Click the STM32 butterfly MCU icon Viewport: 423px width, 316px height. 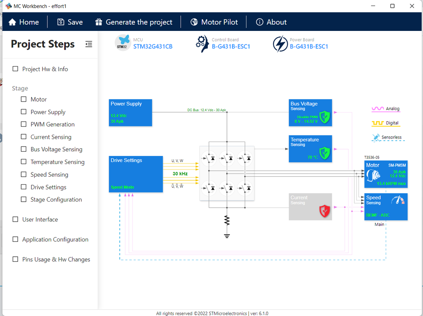(x=123, y=43)
